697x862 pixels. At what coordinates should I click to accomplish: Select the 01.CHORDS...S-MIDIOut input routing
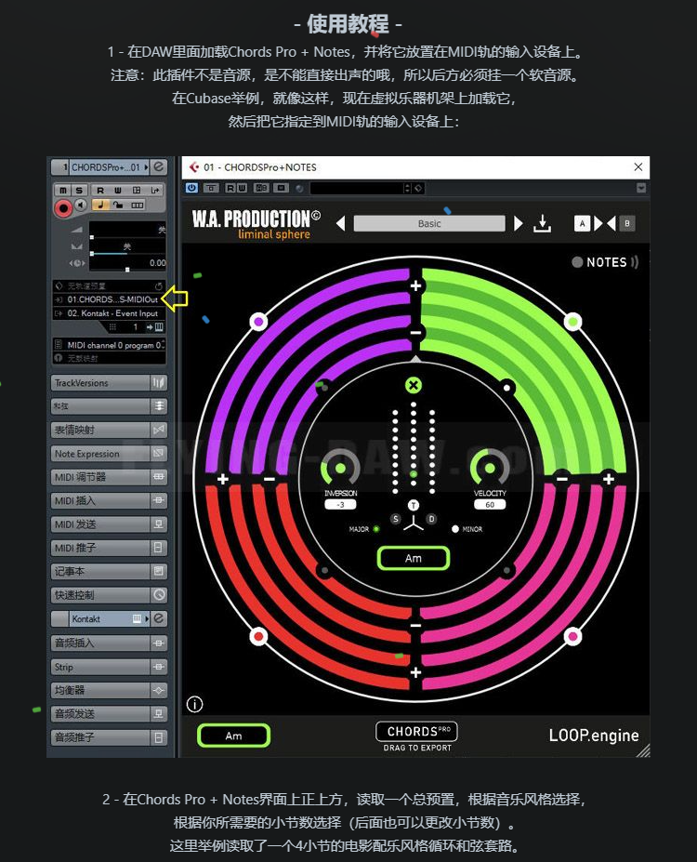coord(109,299)
